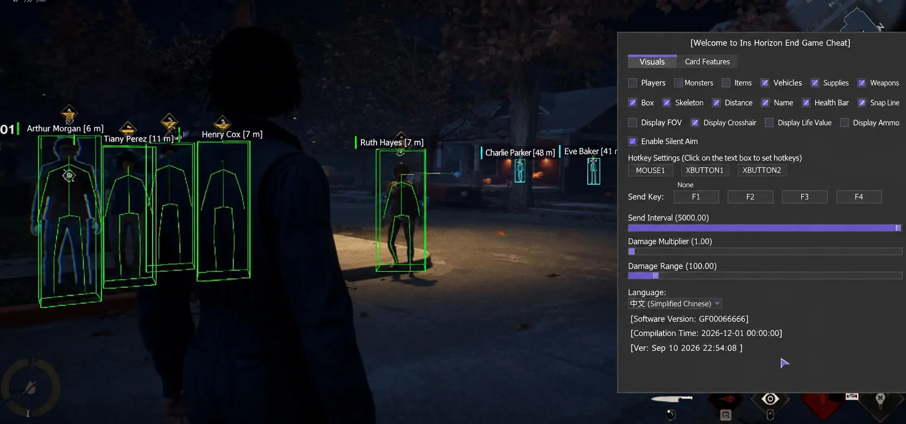Click the yellow diamond marker above Tiany Perez
This screenshot has height=424, width=906.
128,128
